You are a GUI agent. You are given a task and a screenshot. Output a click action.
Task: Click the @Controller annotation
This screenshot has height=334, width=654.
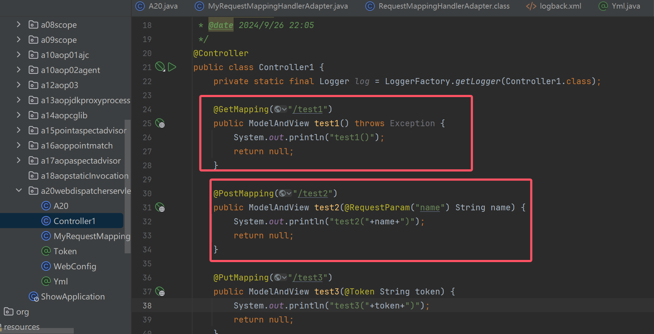221,53
